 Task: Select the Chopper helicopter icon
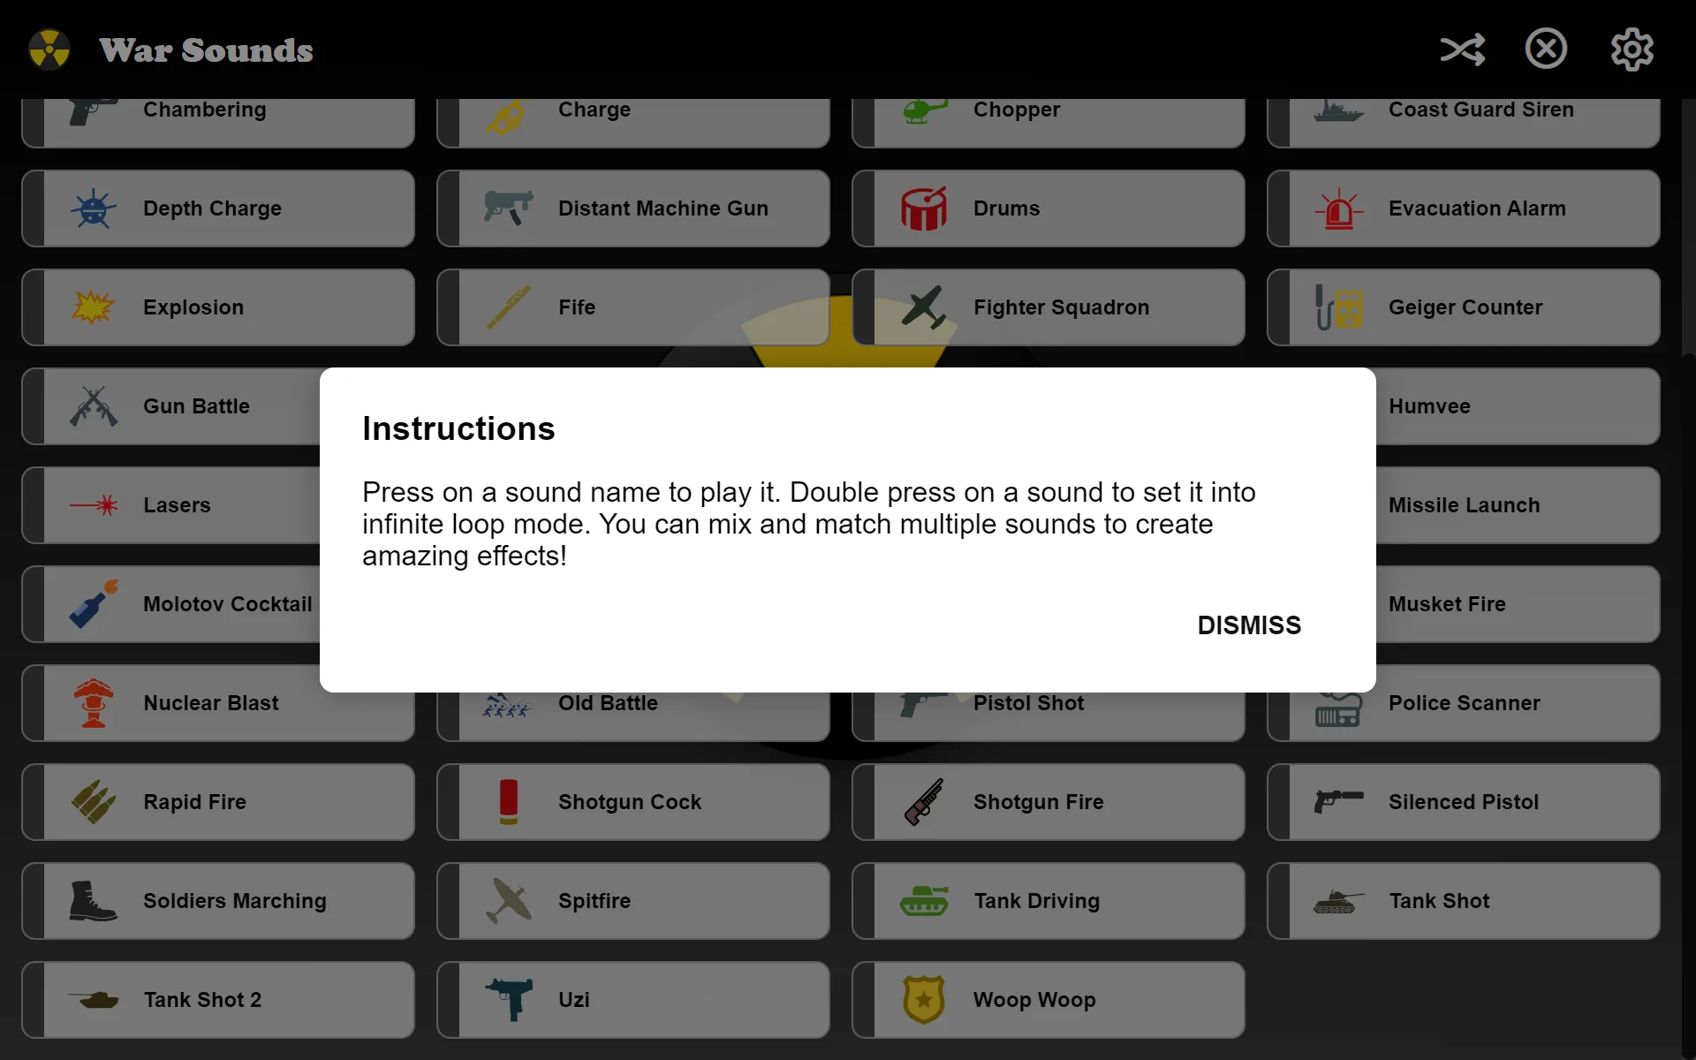pos(923,109)
